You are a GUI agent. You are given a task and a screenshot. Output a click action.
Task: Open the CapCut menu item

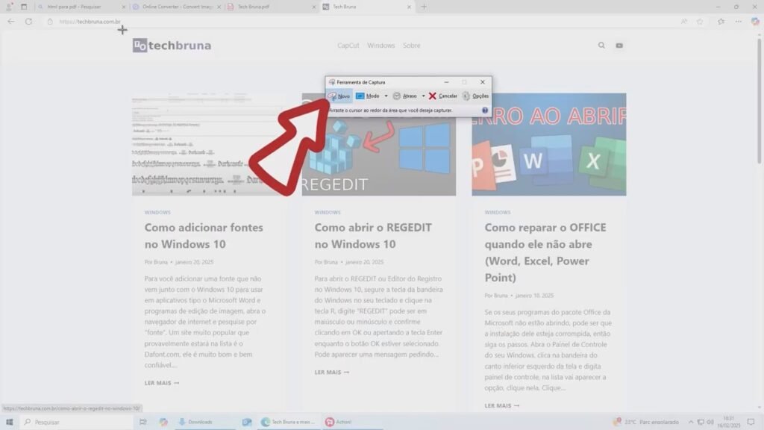pos(348,46)
